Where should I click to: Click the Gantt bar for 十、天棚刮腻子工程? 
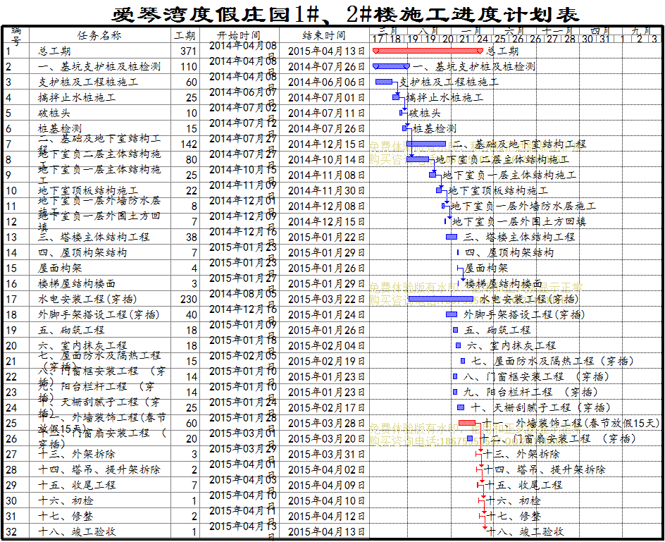point(461,407)
